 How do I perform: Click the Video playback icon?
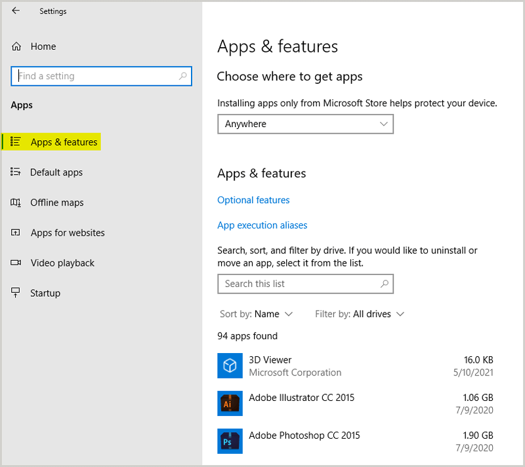[x=16, y=263]
